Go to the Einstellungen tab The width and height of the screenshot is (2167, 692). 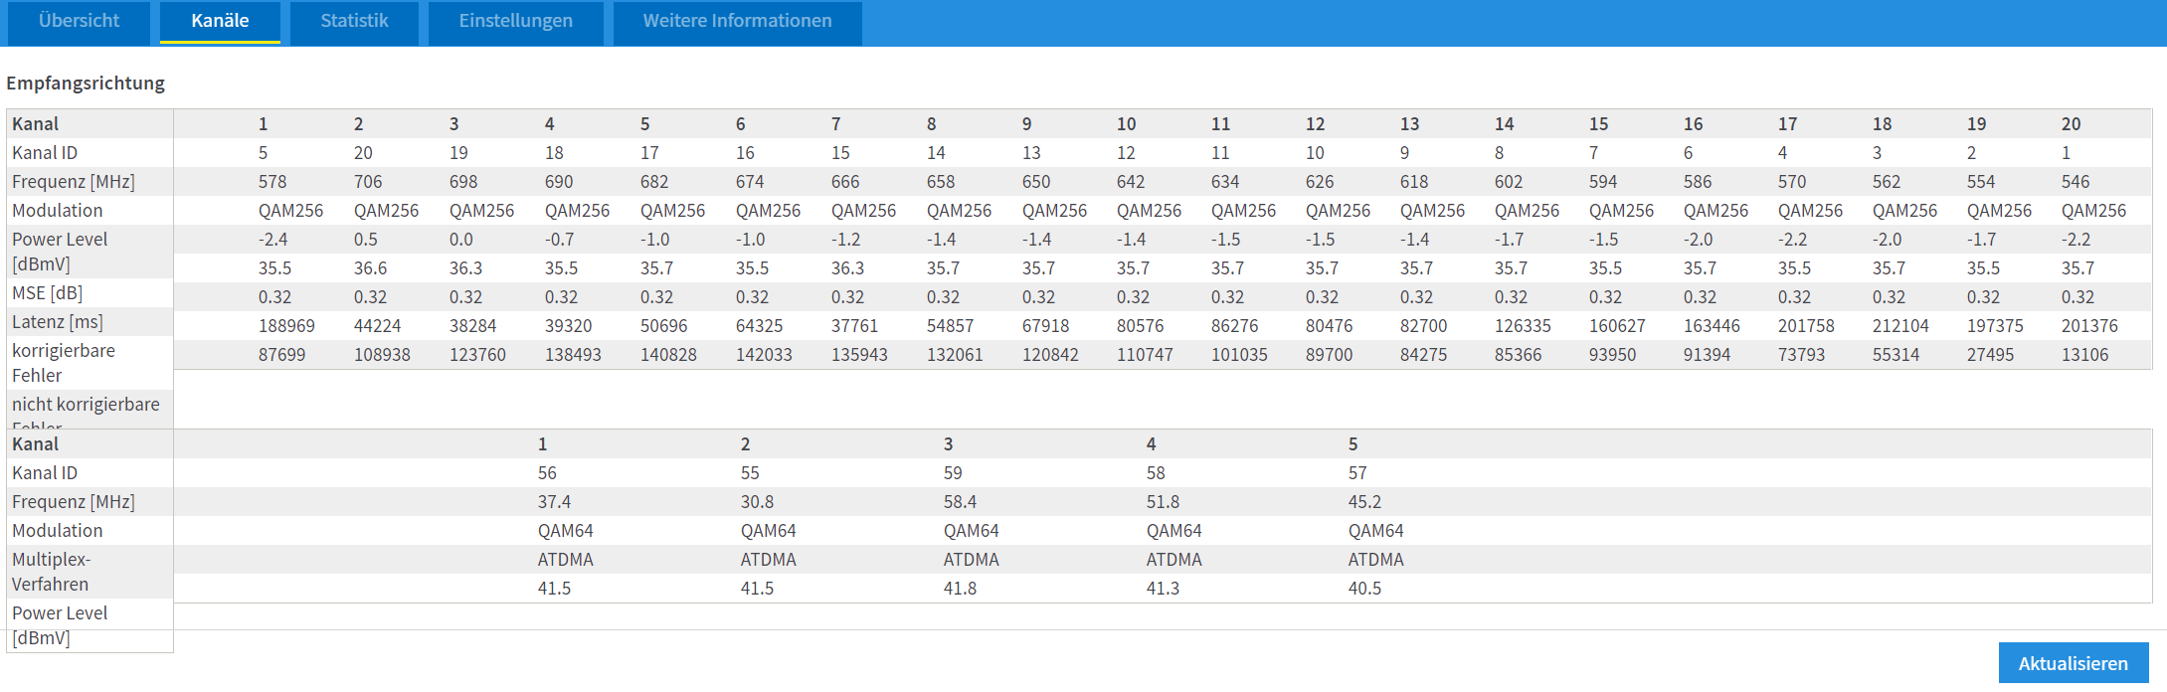pos(515,21)
